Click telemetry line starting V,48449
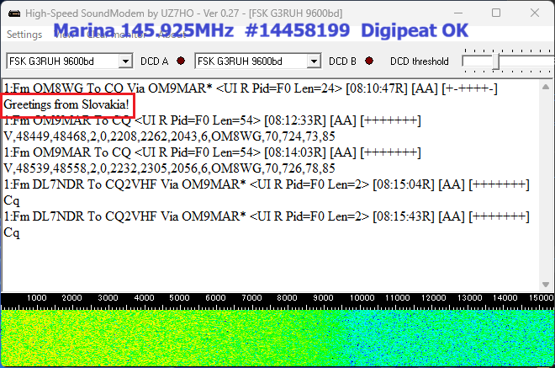Viewport: 555px width, 368px height. point(169,136)
